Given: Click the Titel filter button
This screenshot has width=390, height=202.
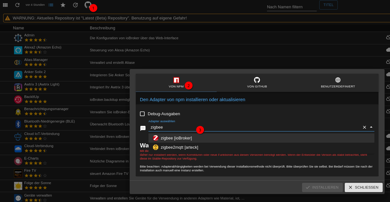Looking at the screenshot, I should tap(329, 5).
